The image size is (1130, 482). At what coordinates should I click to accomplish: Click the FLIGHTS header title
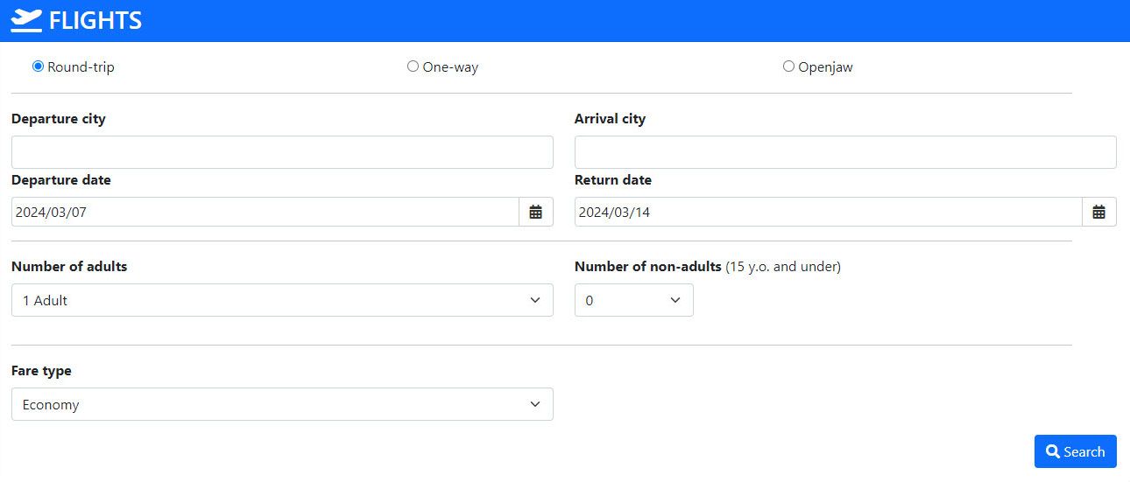coord(95,20)
